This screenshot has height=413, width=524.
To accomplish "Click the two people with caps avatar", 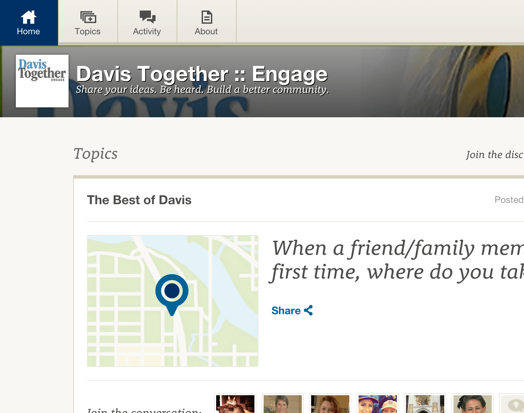I will [378, 404].
